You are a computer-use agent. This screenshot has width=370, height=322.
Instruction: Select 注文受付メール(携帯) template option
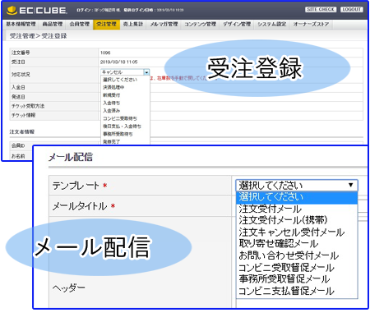tap(297, 220)
